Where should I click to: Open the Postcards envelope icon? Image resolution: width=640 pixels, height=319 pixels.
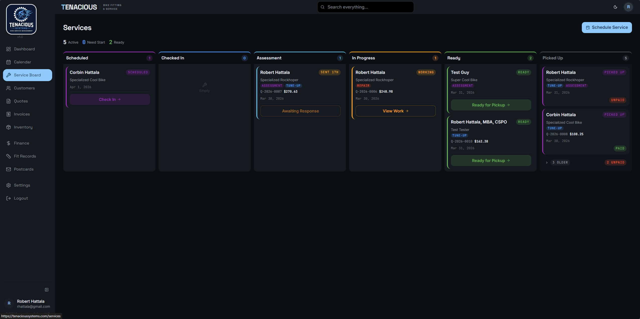click(x=9, y=169)
